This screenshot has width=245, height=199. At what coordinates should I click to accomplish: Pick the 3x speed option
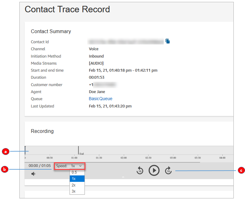point(74,191)
